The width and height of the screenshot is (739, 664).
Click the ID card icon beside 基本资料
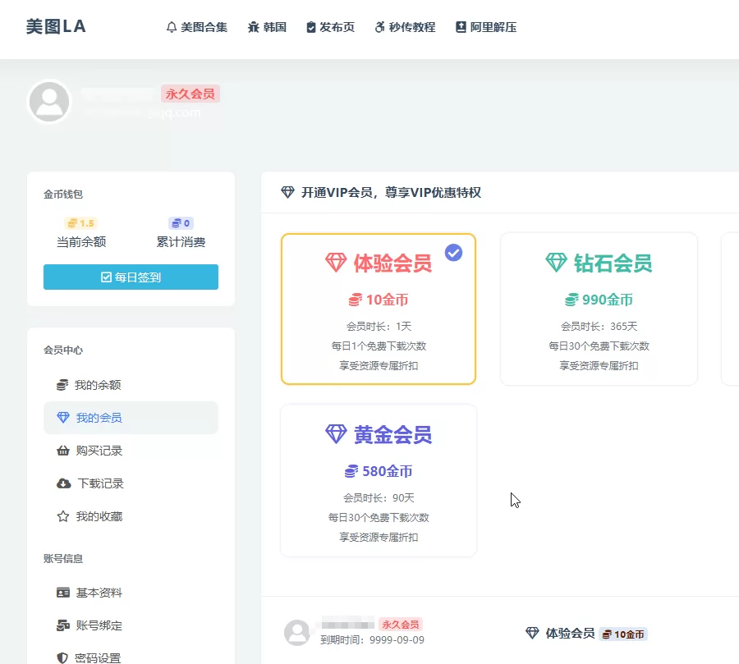coord(63,593)
